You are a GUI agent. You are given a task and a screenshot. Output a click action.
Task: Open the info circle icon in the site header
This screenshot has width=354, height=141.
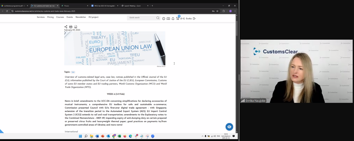164,19
